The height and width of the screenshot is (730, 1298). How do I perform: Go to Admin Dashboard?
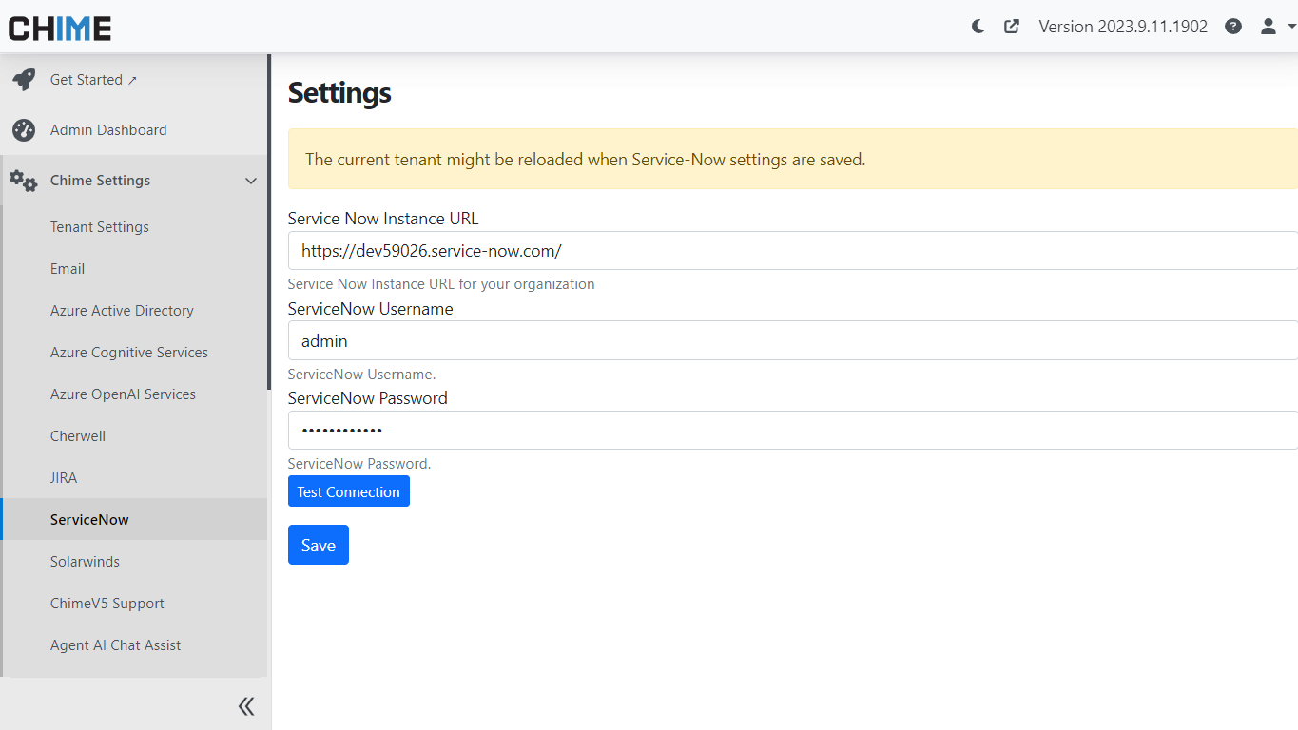tap(108, 130)
